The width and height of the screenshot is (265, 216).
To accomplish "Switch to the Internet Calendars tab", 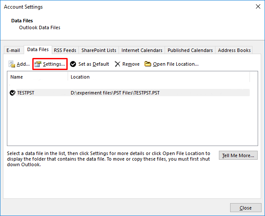I will click(142, 50).
